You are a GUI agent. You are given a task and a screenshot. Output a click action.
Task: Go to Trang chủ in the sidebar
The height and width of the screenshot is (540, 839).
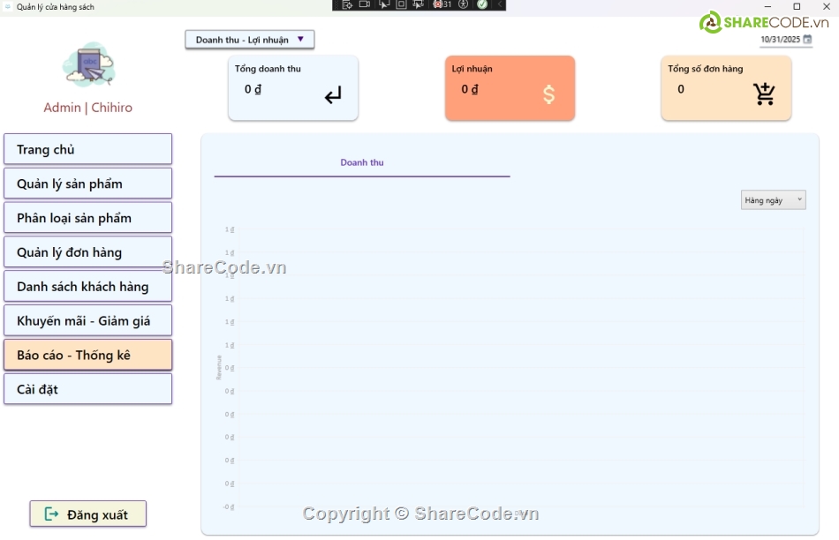click(87, 149)
